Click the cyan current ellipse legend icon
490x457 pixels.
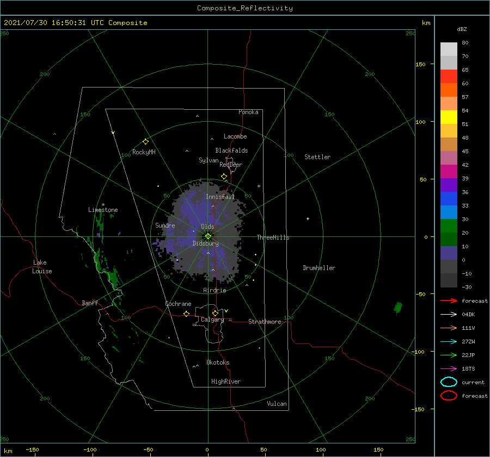tap(449, 382)
